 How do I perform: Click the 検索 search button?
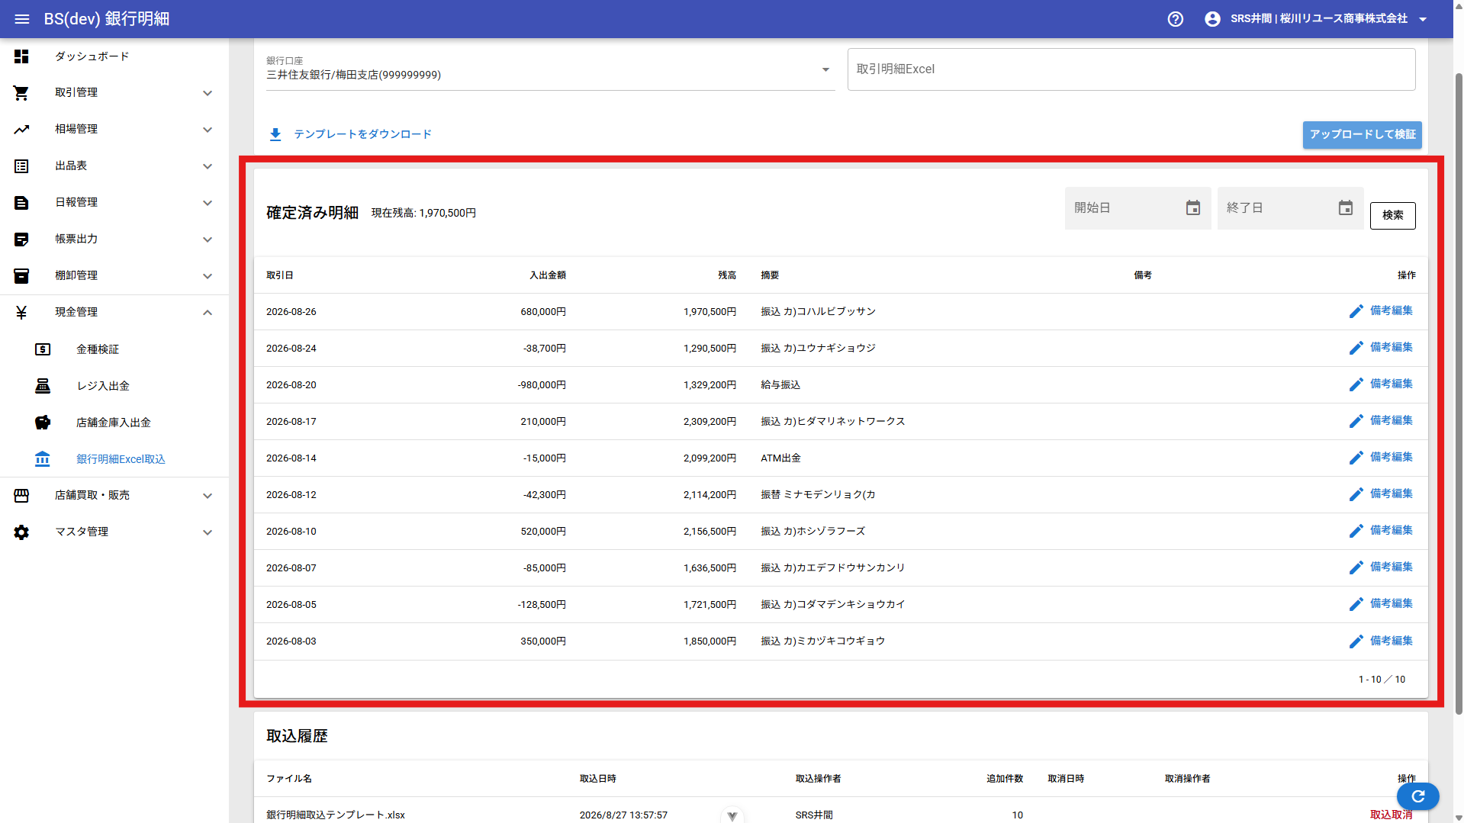[x=1392, y=216]
